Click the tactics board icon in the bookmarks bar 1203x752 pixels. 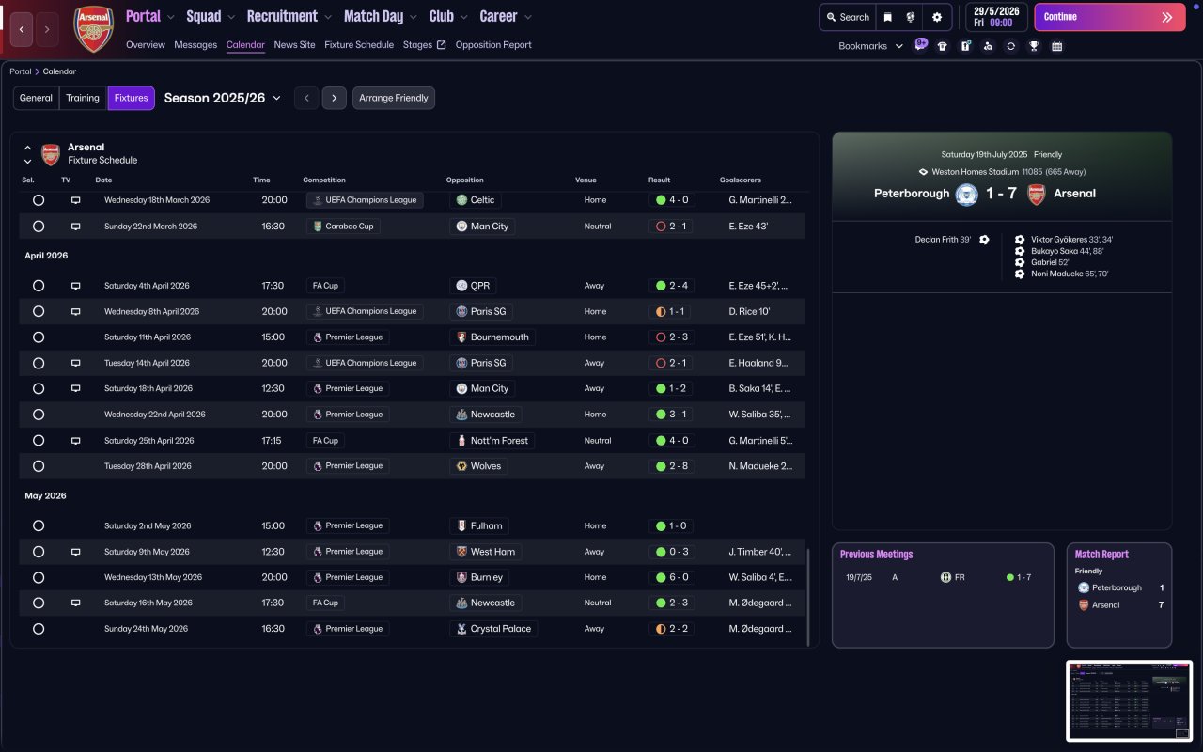[x=965, y=46]
